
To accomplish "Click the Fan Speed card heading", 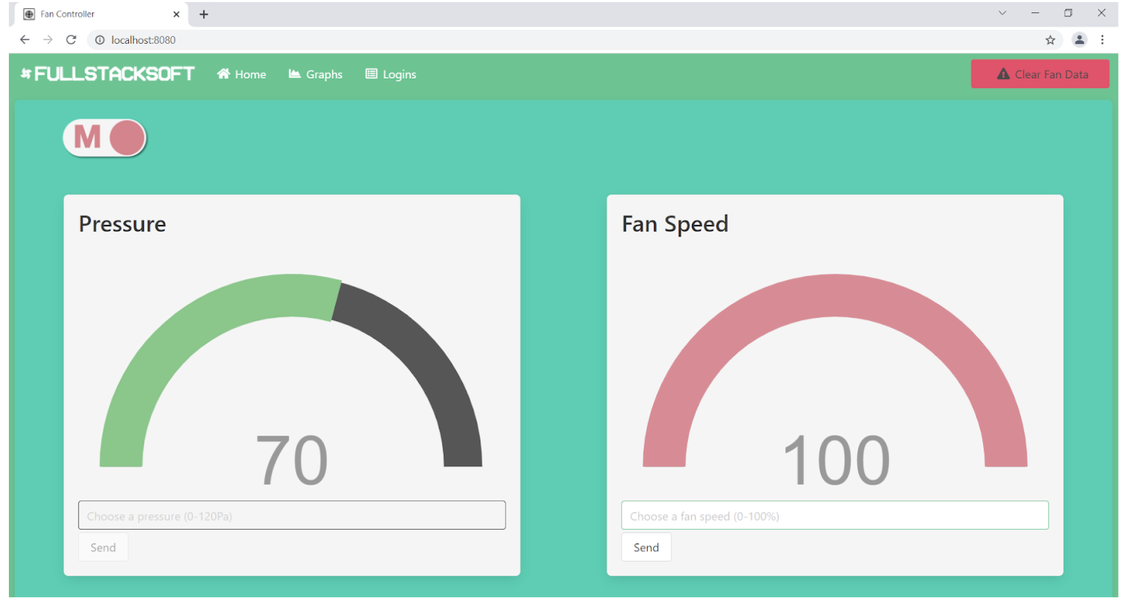I will pos(675,224).
